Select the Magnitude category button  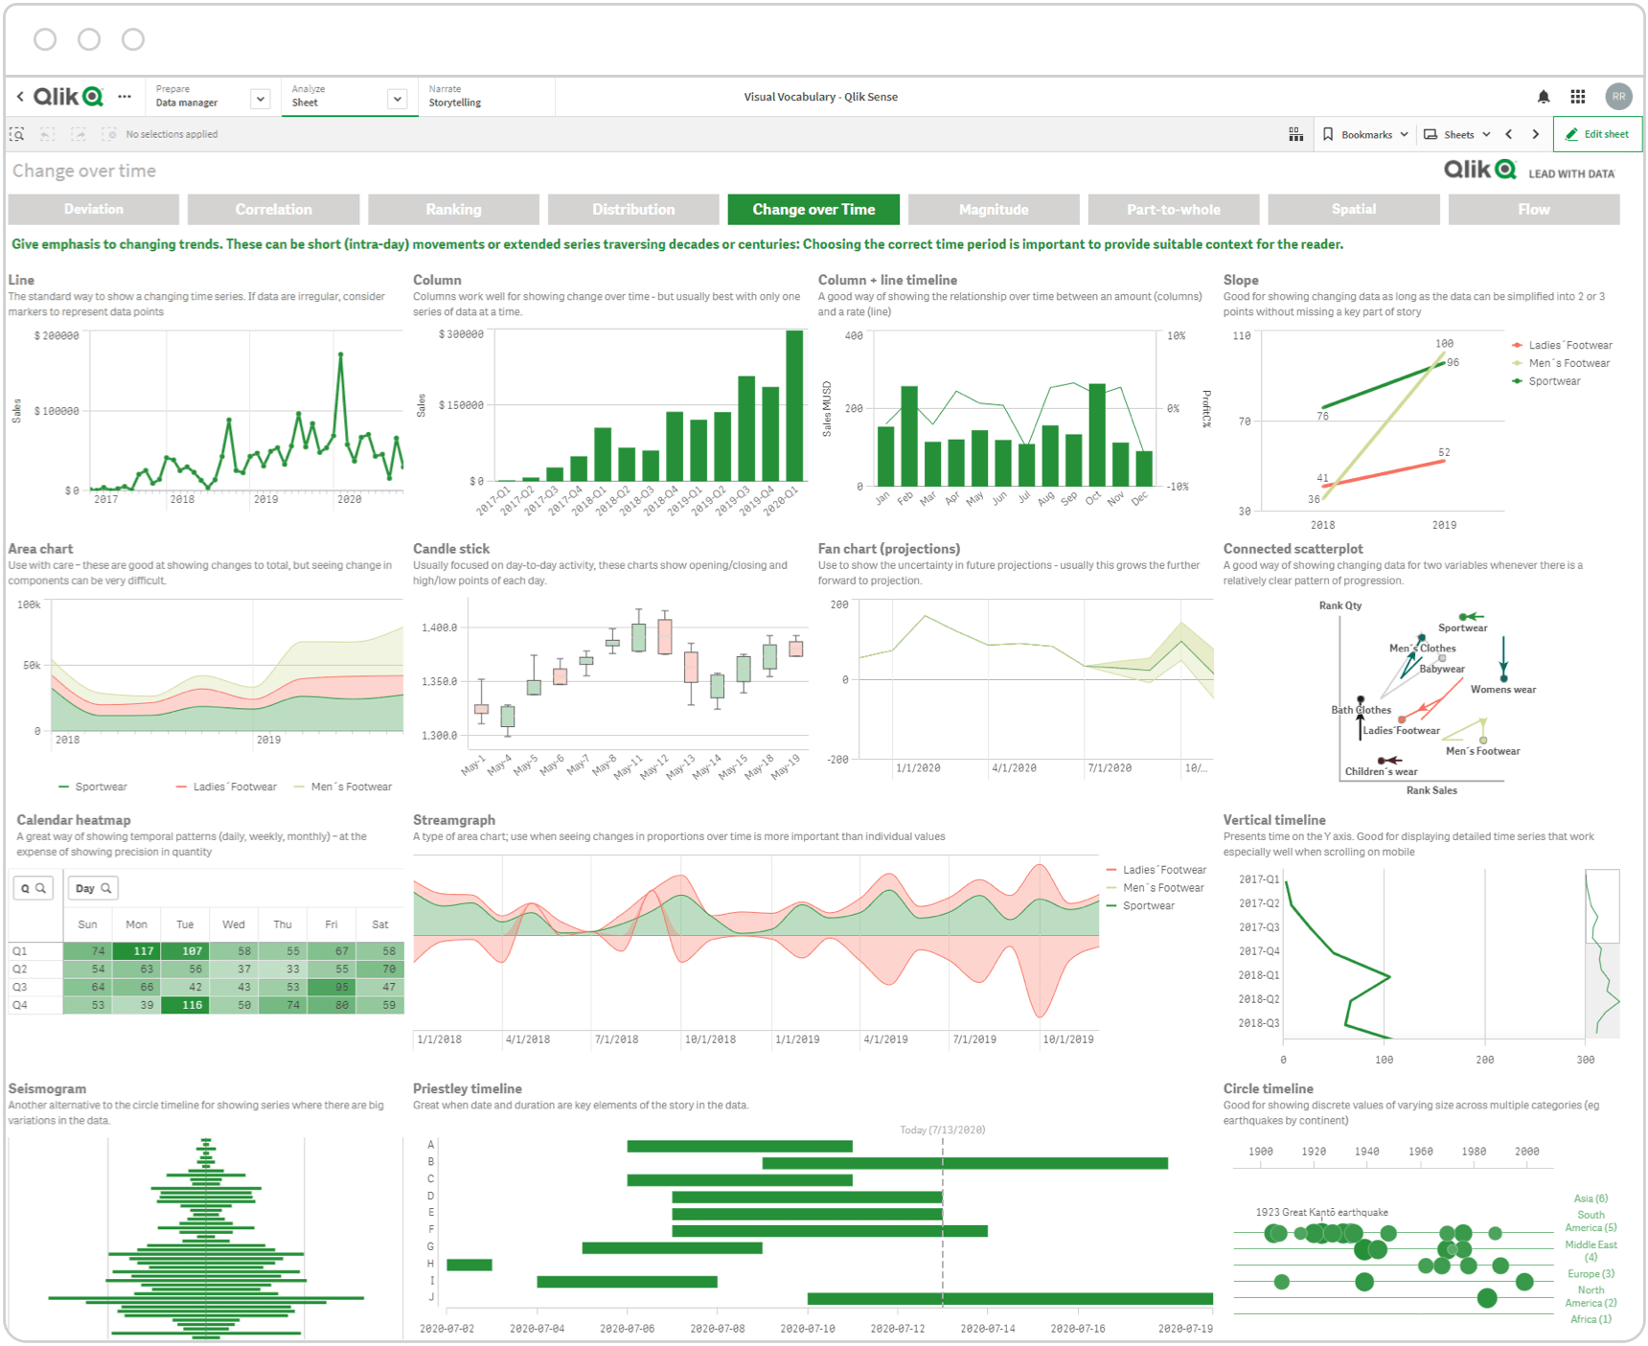994,209
